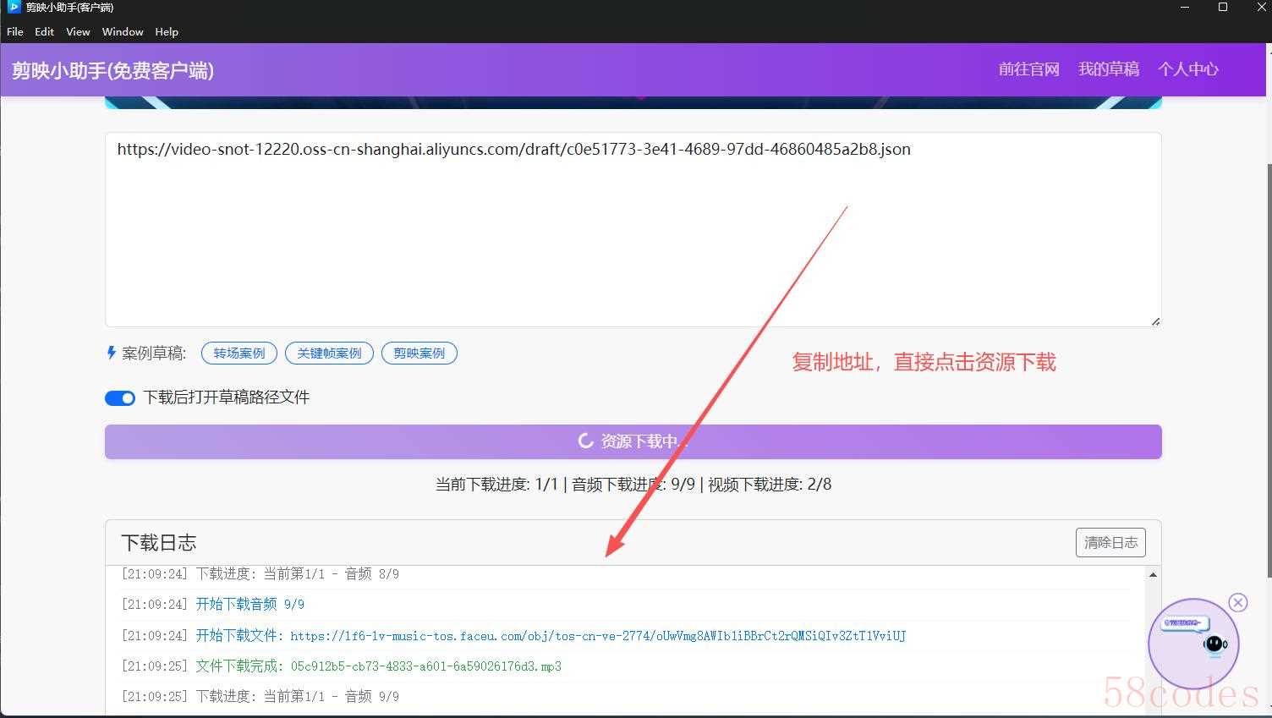The height and width of the screenshot is (718, 1272).
Task: Open the Edit menu
Action: pos(44,31)
